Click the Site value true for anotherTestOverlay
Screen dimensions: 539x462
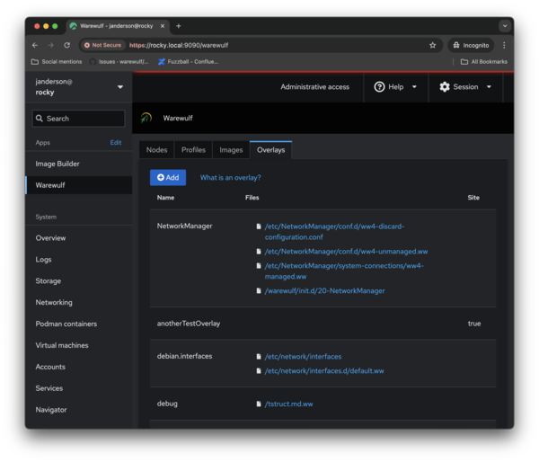click(474, 324)
